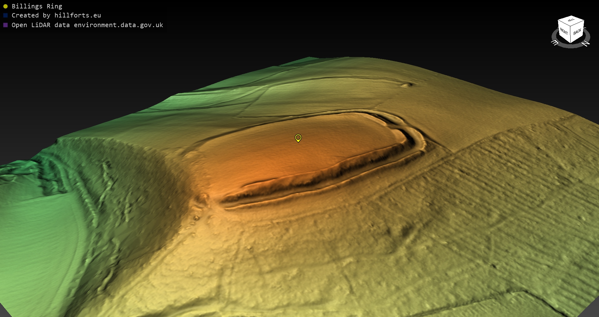
Task: Click the grey compass ring under the cube
Action: 571,46
